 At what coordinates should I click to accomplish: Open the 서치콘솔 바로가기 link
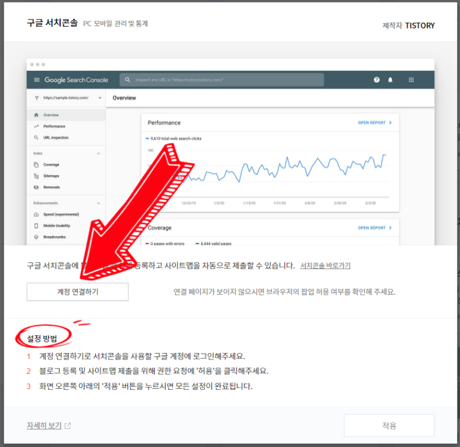pyautogui.click(x=325, y=265)
